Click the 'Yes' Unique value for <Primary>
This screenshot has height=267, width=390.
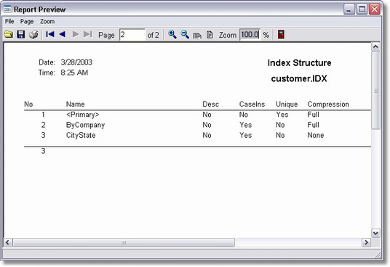[282, 115]
